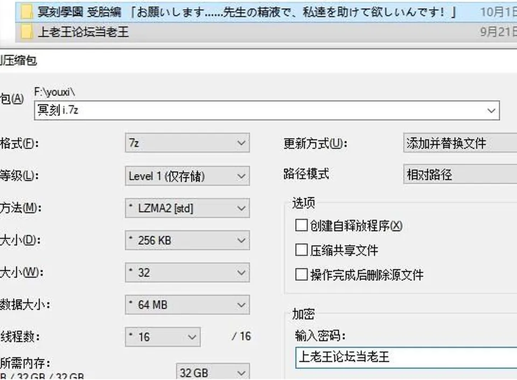Expand compression level Level 1 dropdown
Screen dimensions: 517x380
[187, 176]
